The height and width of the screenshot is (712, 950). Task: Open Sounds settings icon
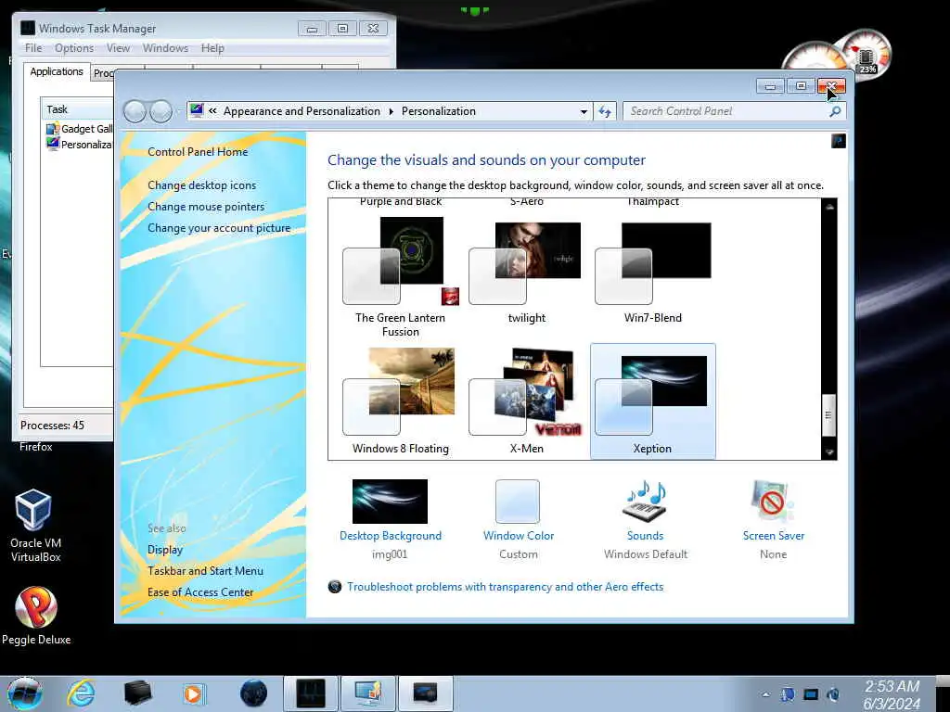point(646,502)
